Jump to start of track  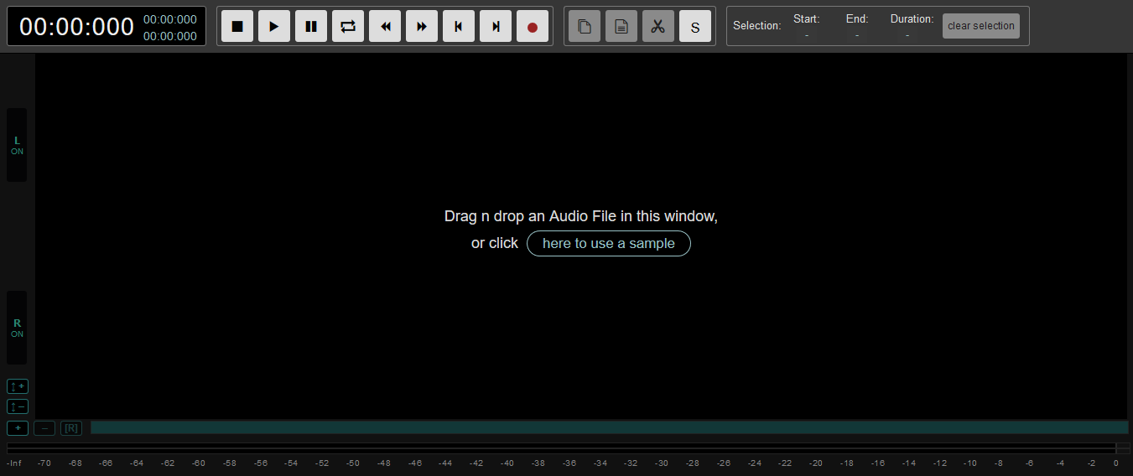(459, 27)
